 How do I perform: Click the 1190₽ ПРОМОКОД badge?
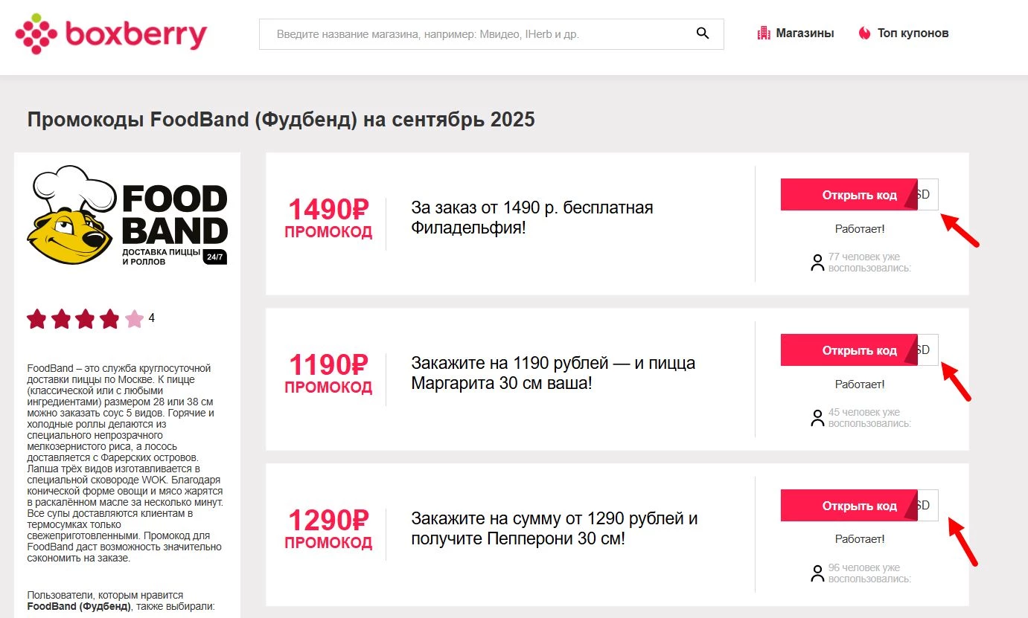click(328, 373)
